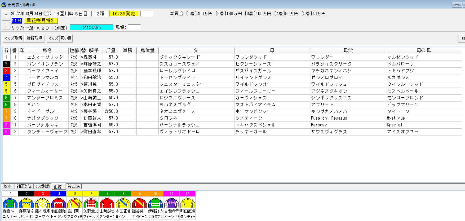Click jockey silk icon for horse 10 伊藤裕人
465x221 pixels.
(155, 203)
